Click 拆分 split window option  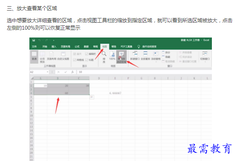tap(166, 52)
